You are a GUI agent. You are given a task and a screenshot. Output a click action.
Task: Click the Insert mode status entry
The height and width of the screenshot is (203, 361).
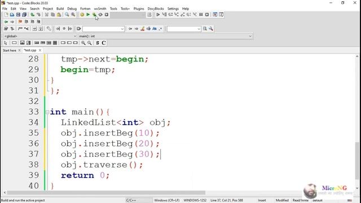click(x=262, y=200)
